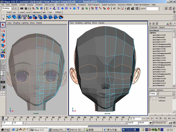This screenshot has width=176, height=132.
Task: Enable Snap to Grids magnet icon
Action: [92, 8]
